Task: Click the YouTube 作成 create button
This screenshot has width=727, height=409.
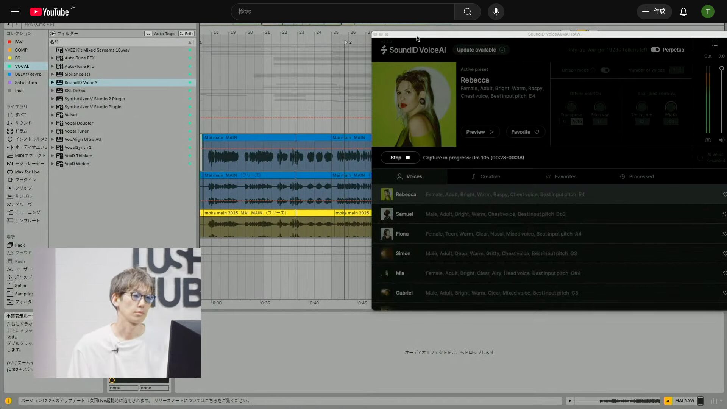Action: coord(654,12)
